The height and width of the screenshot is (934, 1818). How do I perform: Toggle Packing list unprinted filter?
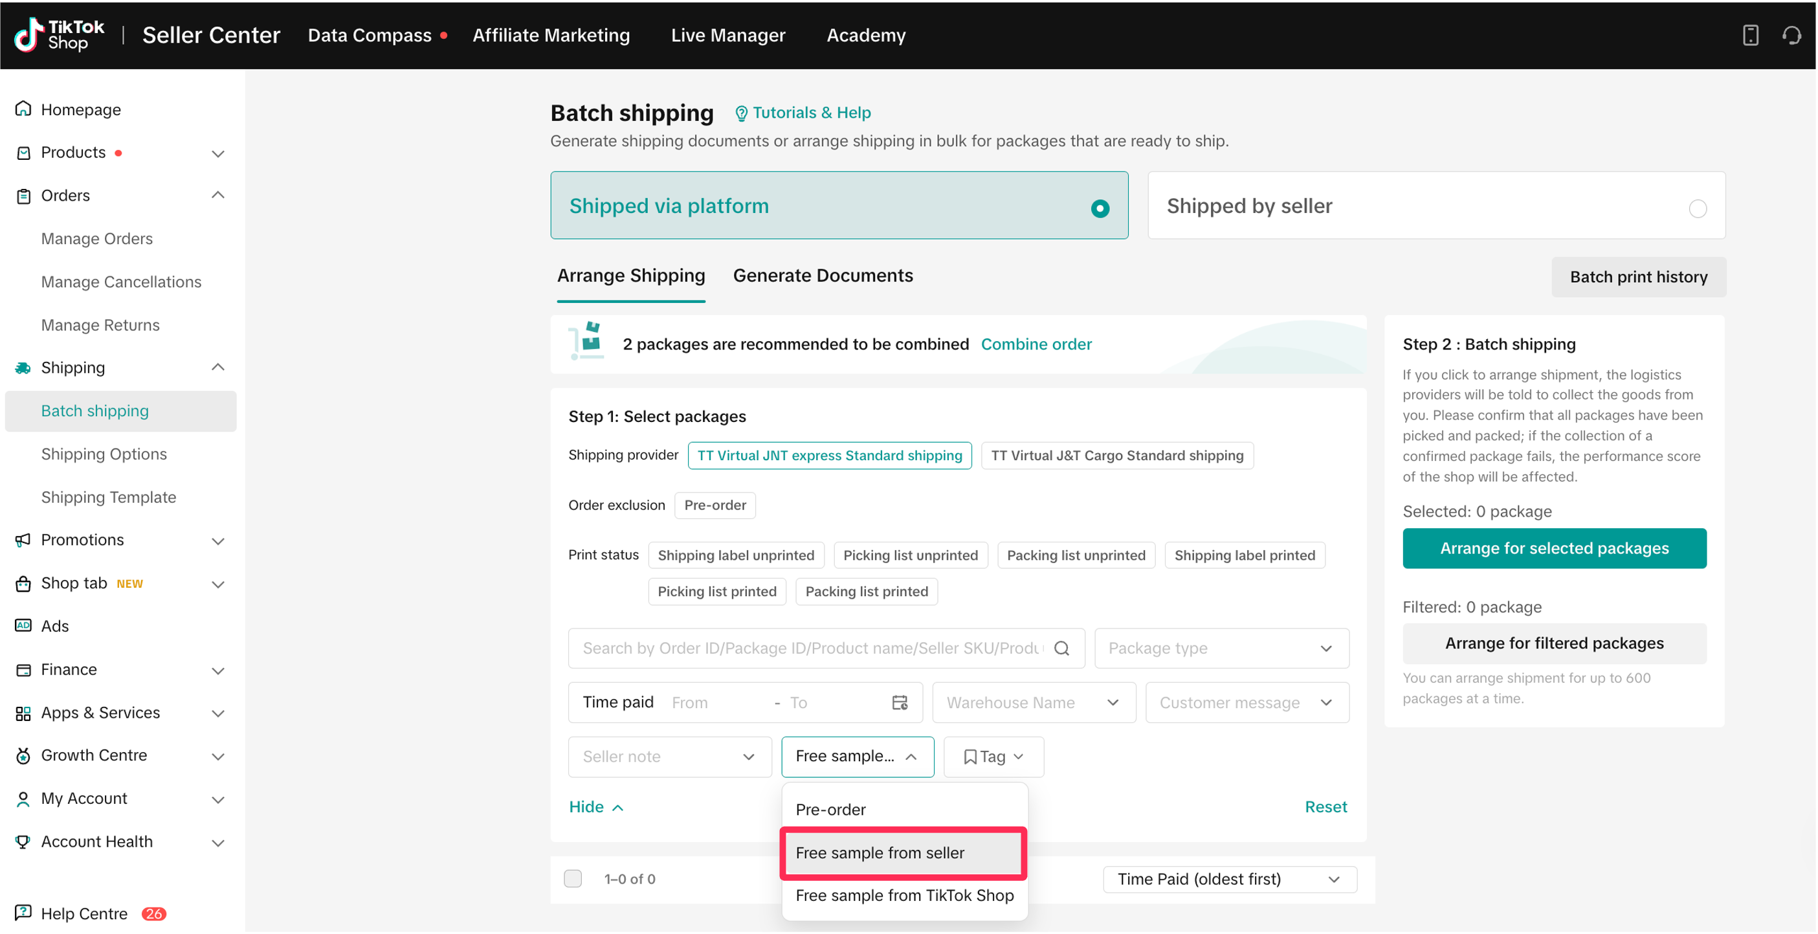click(1076, 555)
